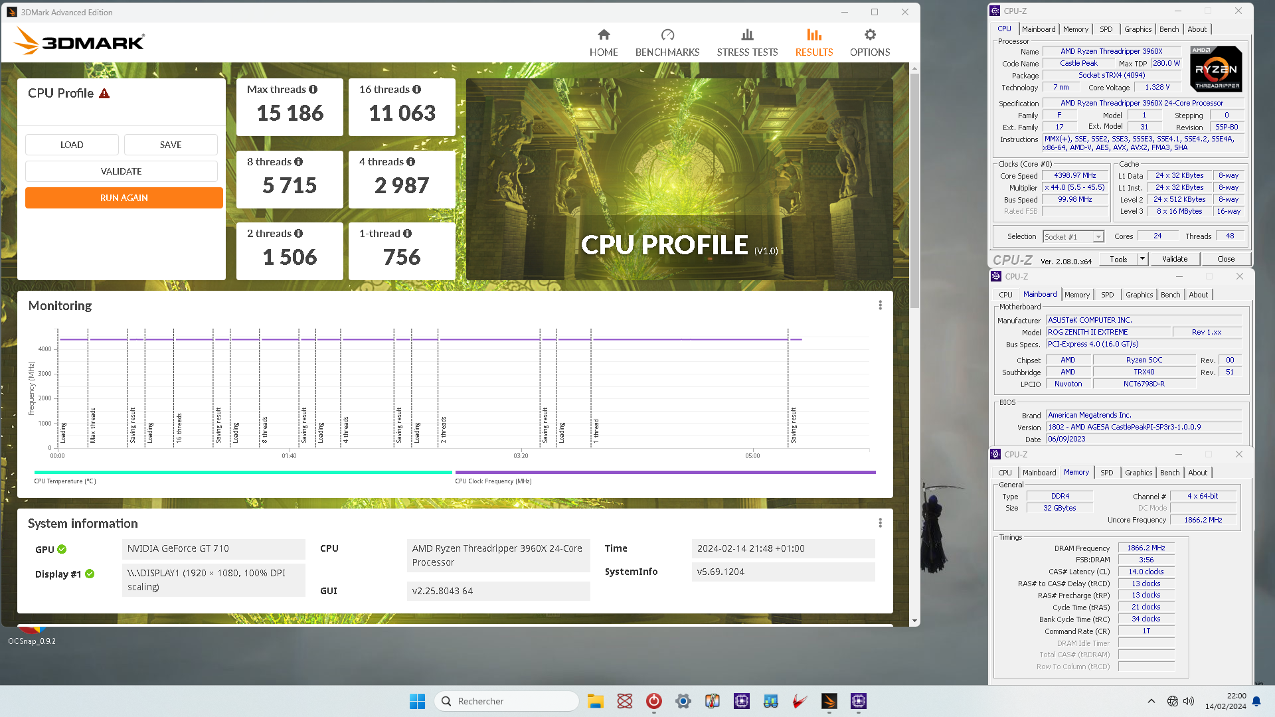Open CPU tab in CPU-Z Mainboard window
The width and height of the screenshot is (1275, 717).
1006,295
